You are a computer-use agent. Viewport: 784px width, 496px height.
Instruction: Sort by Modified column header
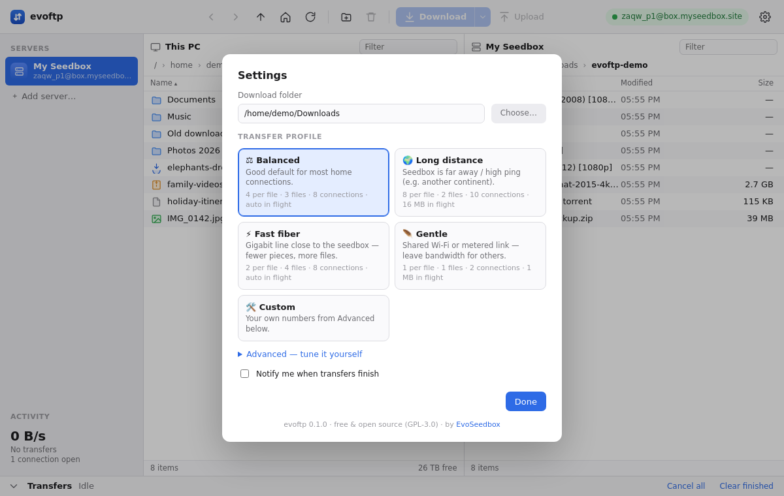click(636, 83)
